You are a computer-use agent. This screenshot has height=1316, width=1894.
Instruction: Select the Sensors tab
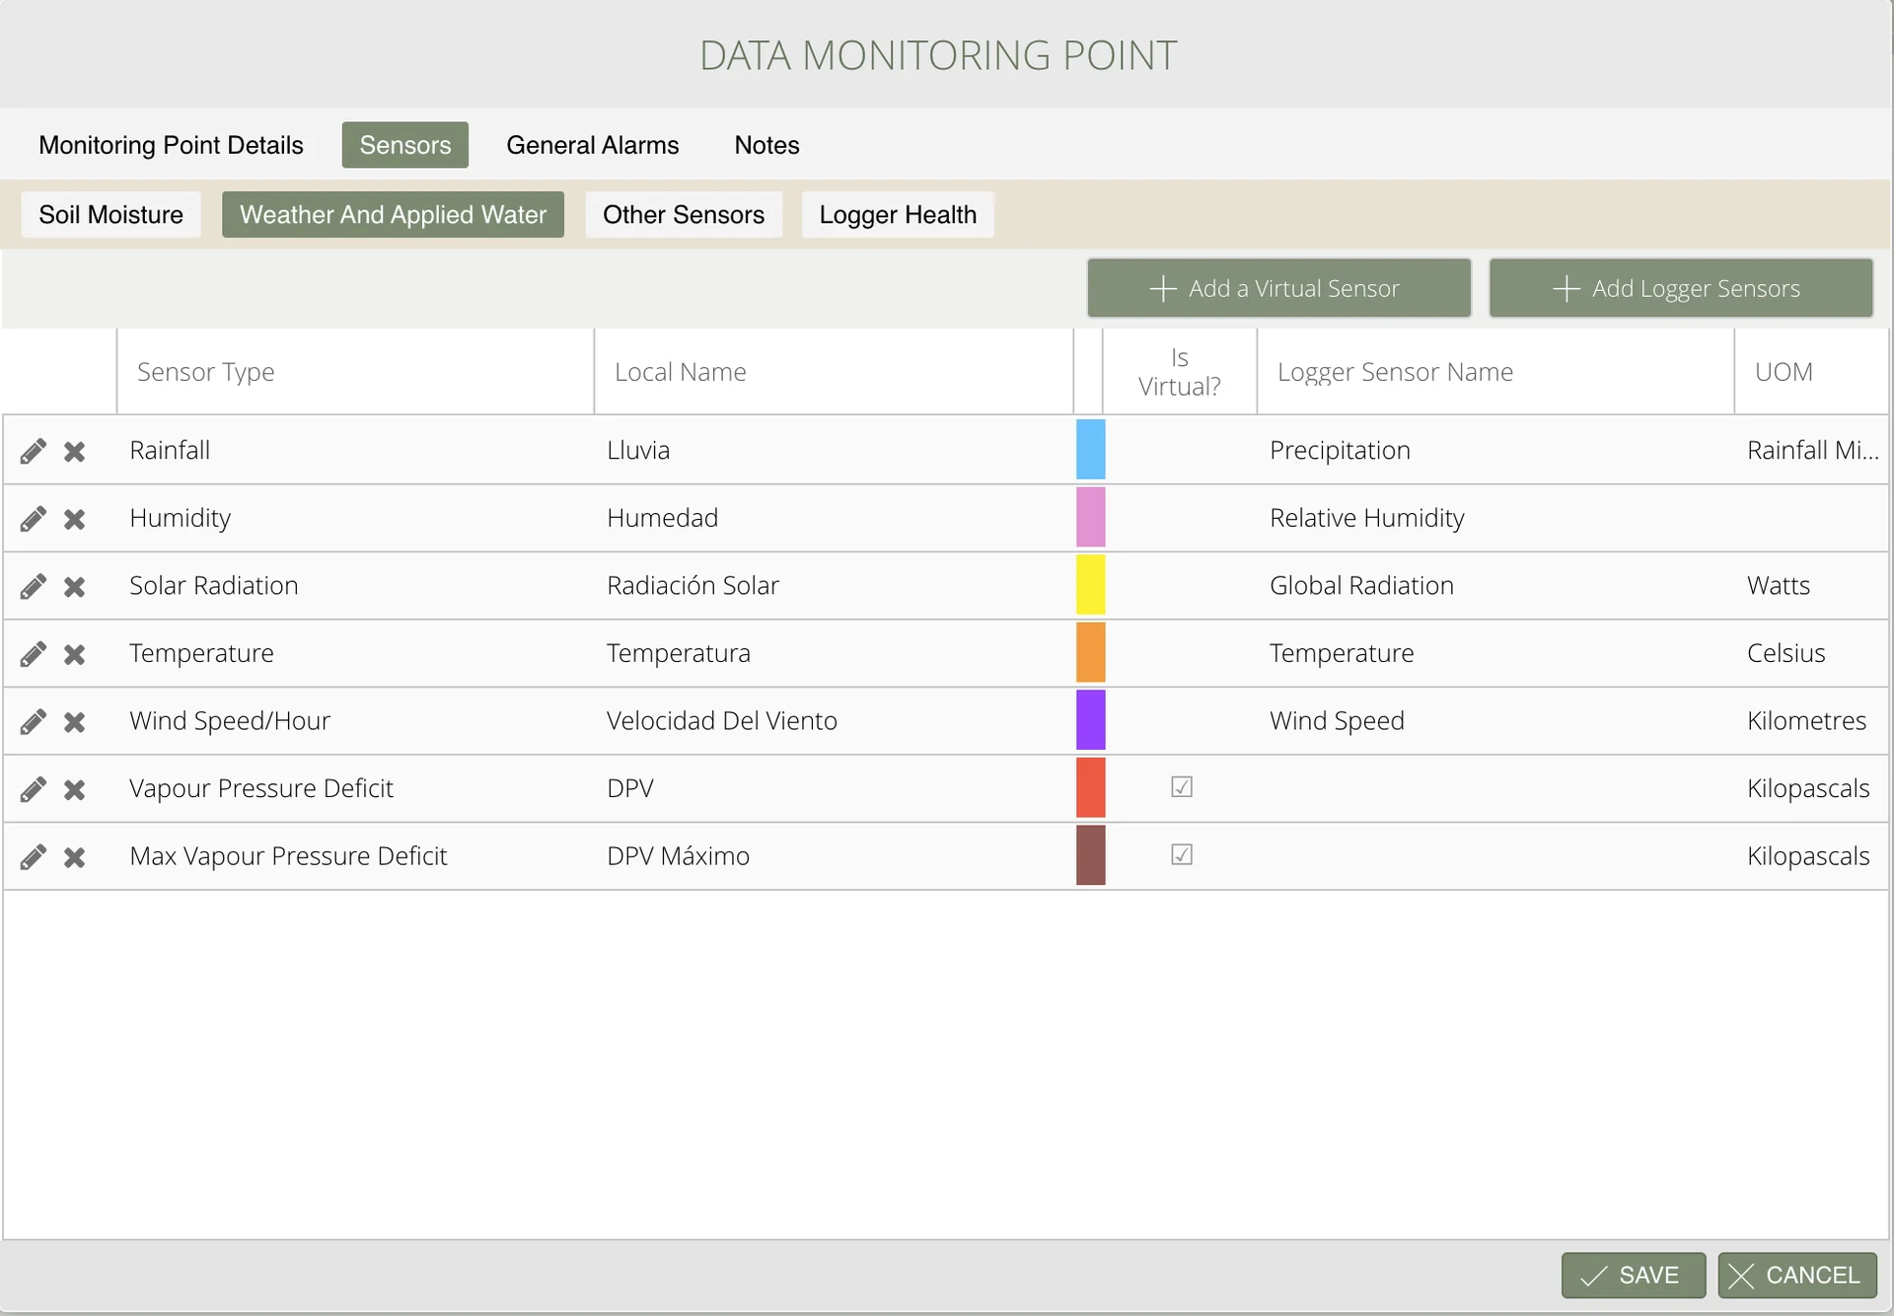405,145
